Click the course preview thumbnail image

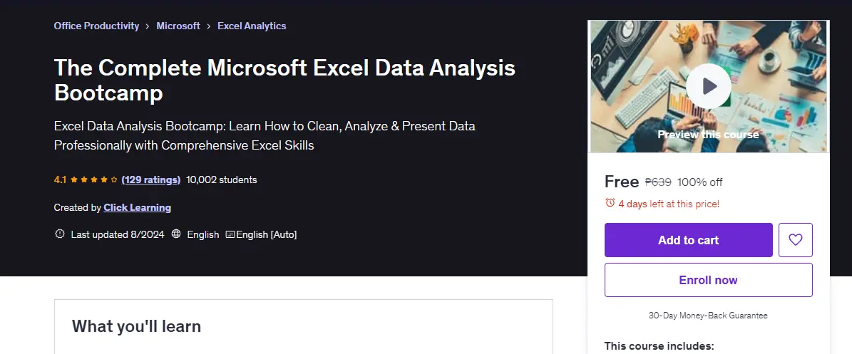709,86
